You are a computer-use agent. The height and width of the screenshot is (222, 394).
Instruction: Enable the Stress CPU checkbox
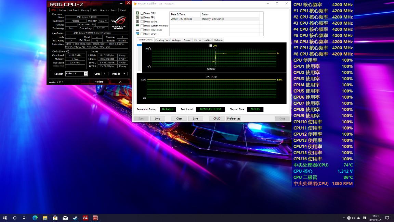coord(142,13)
